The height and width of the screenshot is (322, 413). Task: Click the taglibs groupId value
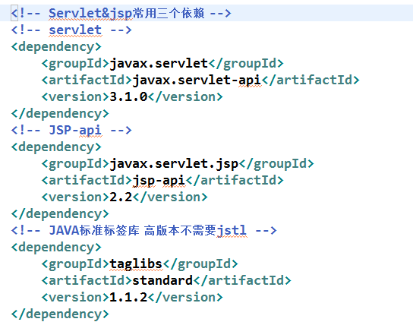point(136,264)
